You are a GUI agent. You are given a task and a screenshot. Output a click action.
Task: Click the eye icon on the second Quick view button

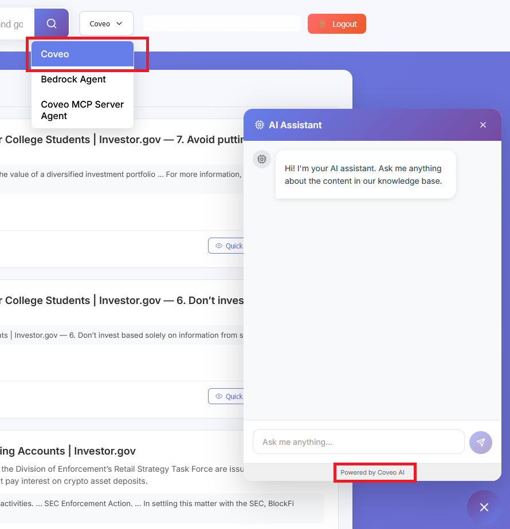219,396
